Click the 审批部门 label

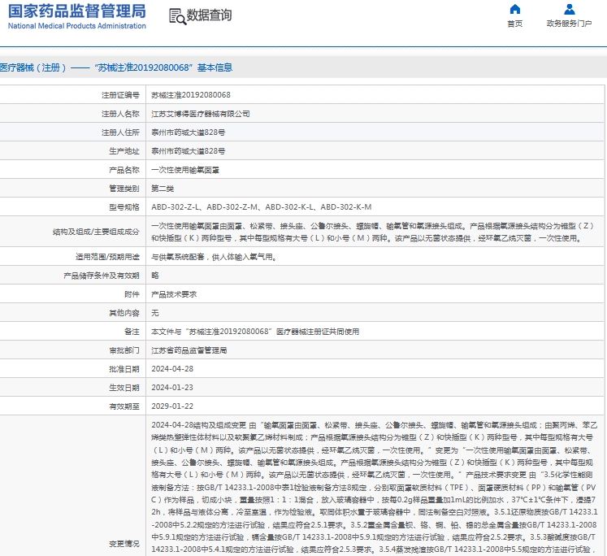(x=124, y=350)
